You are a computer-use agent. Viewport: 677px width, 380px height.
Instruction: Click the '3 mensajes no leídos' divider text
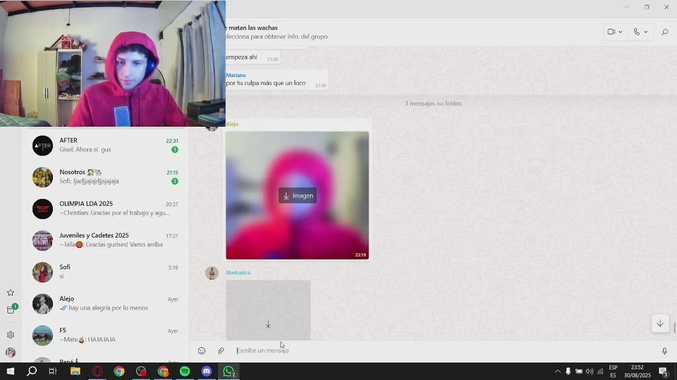coord(433,103)
